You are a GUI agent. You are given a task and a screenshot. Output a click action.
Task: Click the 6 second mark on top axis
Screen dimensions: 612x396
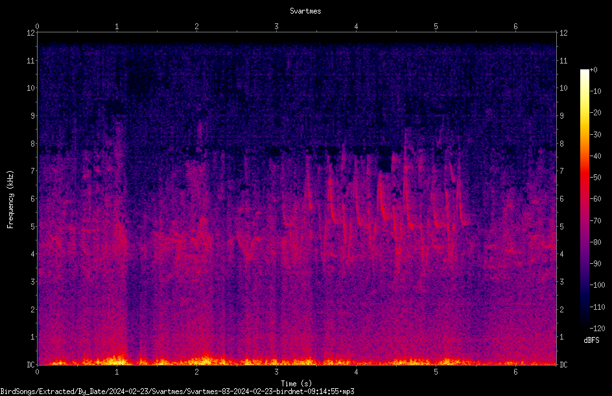pyautogui.click(x=515, y=27)
